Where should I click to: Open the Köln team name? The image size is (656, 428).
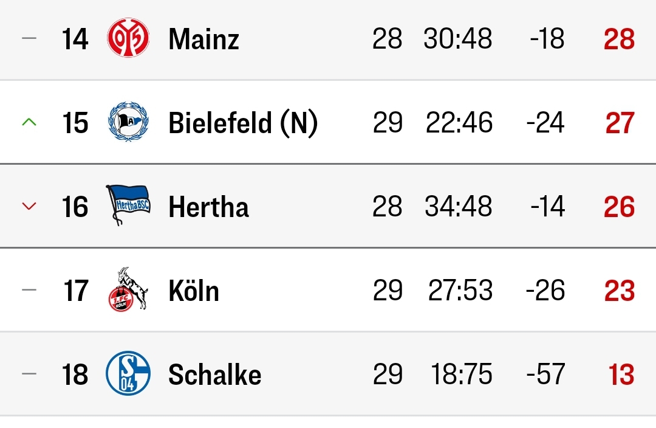(194, 290)
